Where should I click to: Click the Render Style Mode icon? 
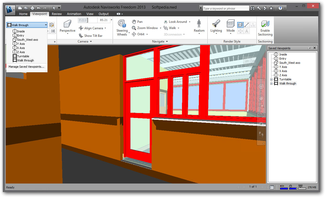tap(231, 24)
